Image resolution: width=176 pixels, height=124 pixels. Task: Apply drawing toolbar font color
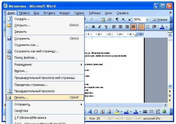(x=136, y=112)
